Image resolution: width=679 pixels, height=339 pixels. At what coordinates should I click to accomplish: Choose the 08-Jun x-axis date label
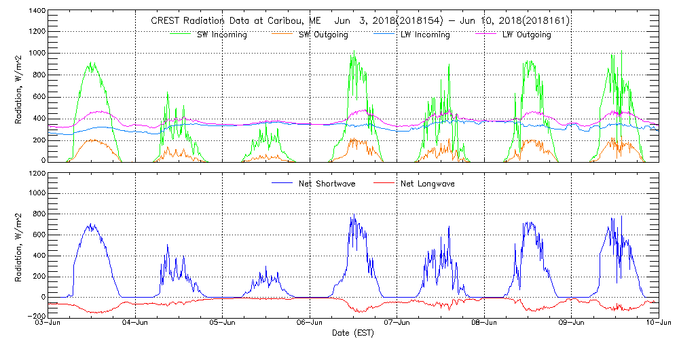(x=484, y=323)
